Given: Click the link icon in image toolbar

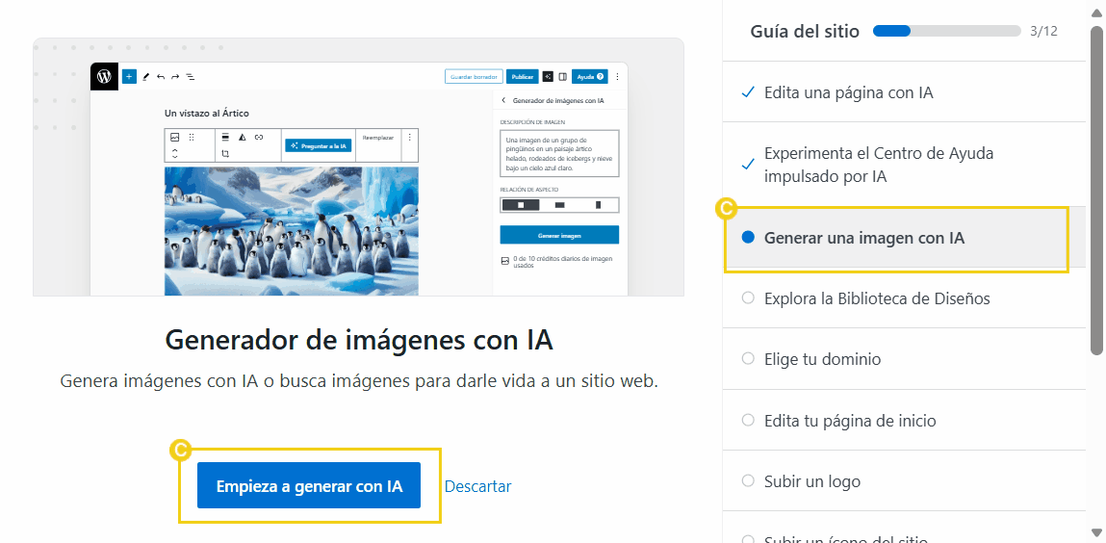Looking at the screenshot, I should 259,138.
